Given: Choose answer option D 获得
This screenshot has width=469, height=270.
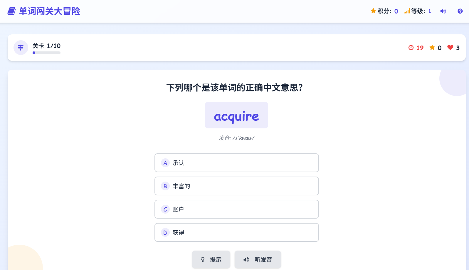Looking at the screenshot, I should coord(237,232).
